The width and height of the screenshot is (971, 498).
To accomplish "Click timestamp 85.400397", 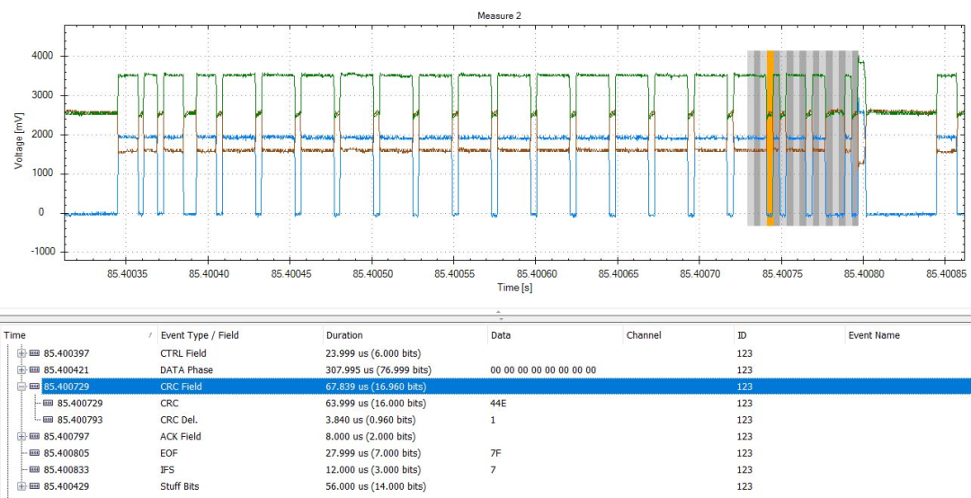I will click(x=67, y=353).
